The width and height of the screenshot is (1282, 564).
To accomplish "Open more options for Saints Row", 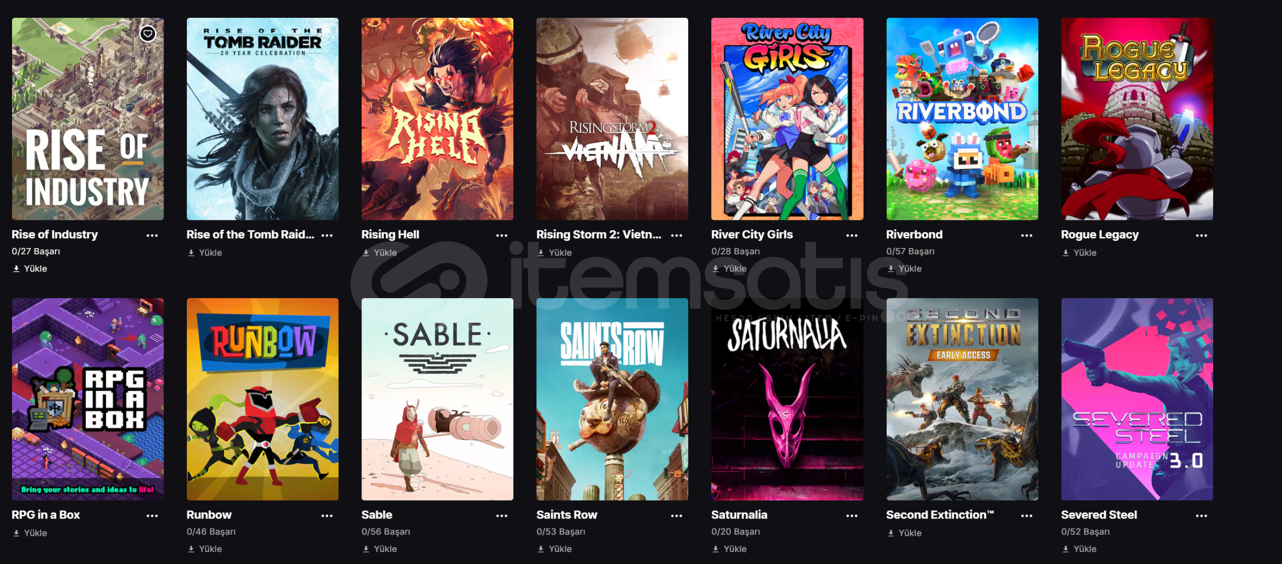I will click(677, 516).
